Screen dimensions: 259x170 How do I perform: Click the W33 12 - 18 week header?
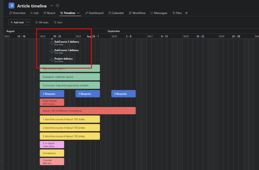click(x=21, y=36)
